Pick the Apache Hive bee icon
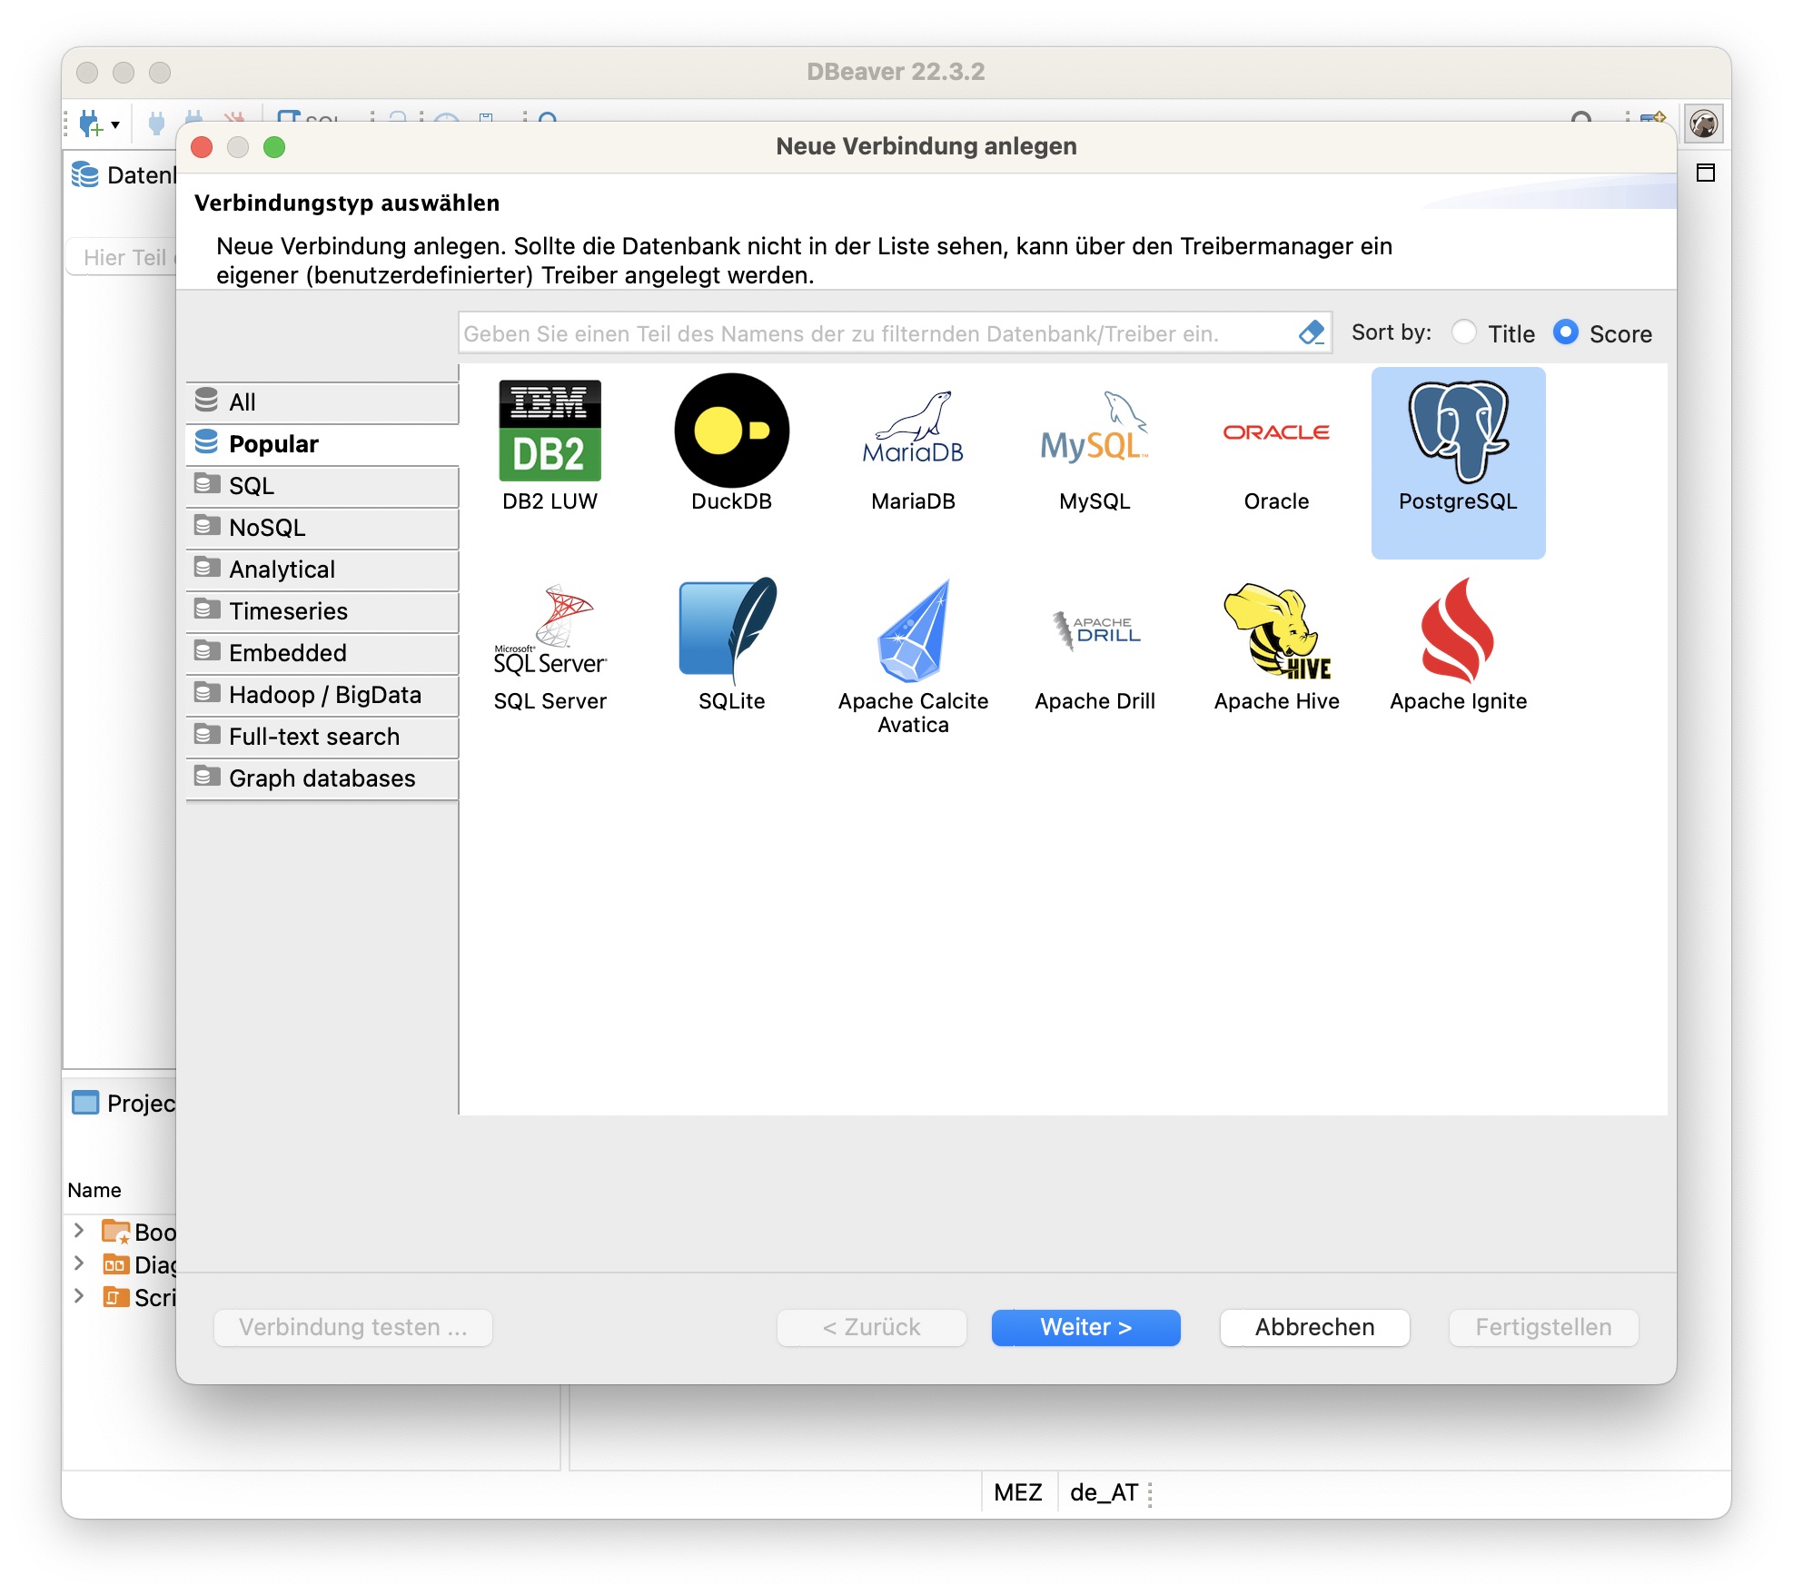1793x1595 pixels. click(x=1276, y=631)
